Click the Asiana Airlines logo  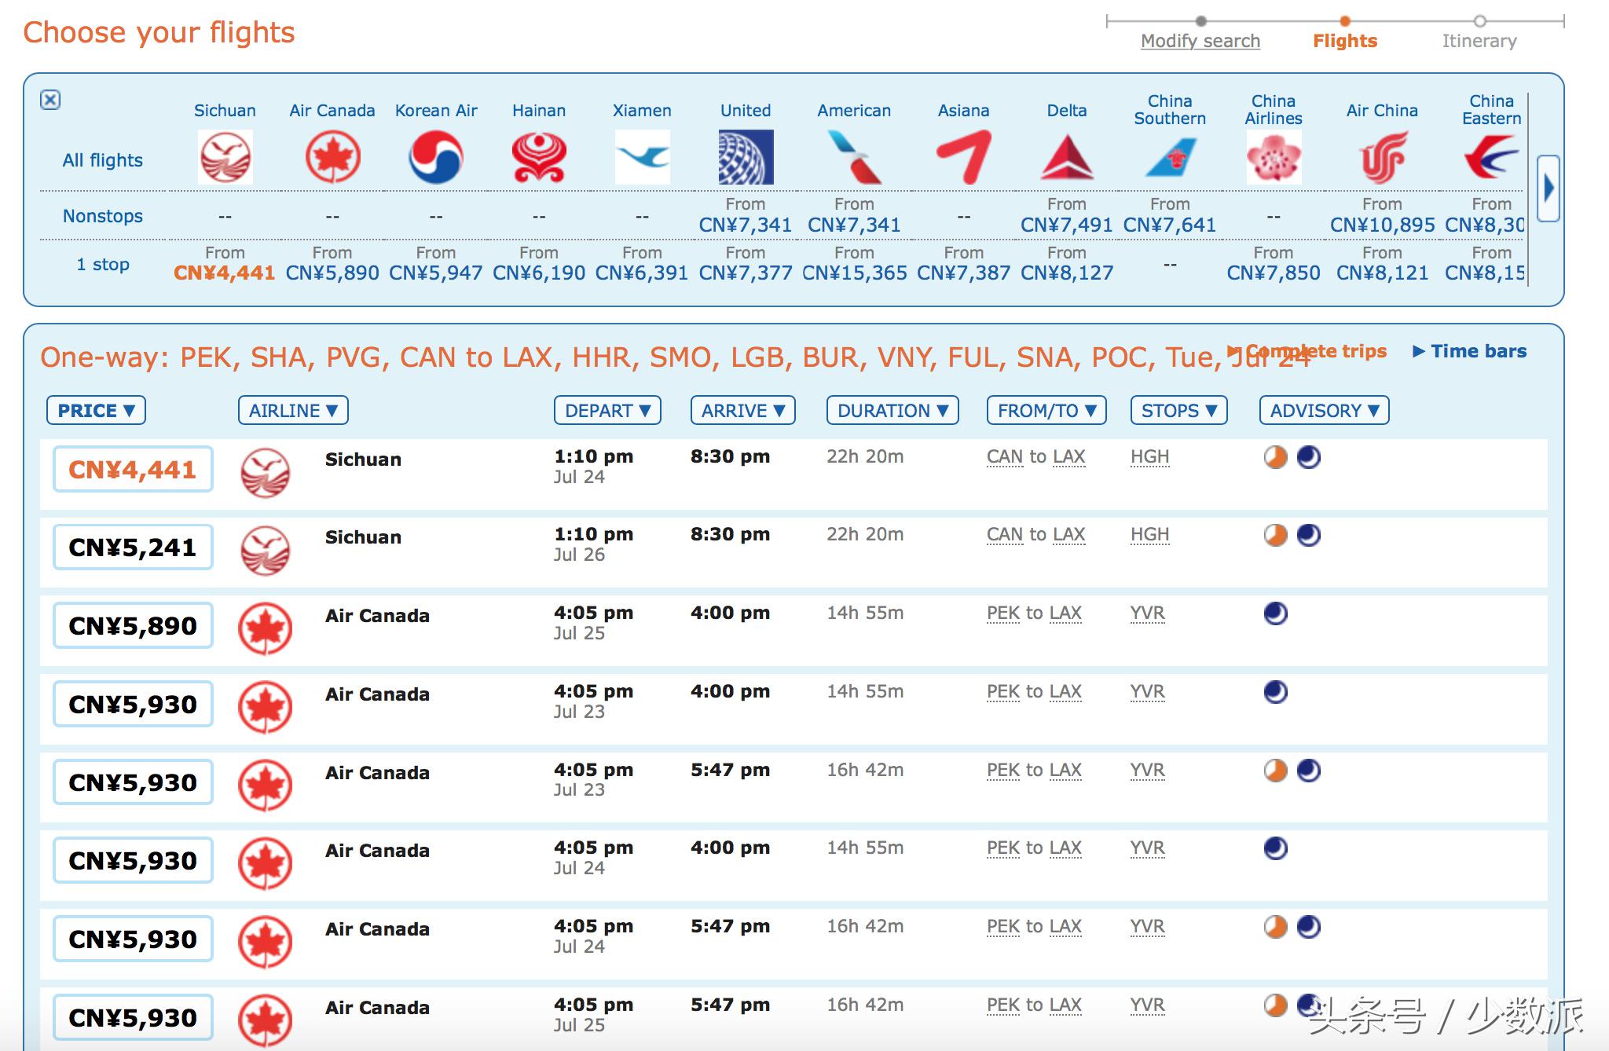[x=963, y=158]
